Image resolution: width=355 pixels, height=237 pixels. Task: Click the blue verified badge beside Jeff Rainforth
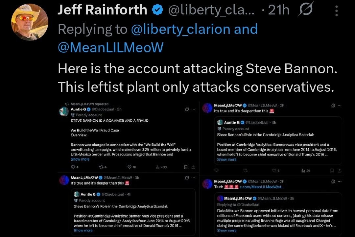pos(157,10)
